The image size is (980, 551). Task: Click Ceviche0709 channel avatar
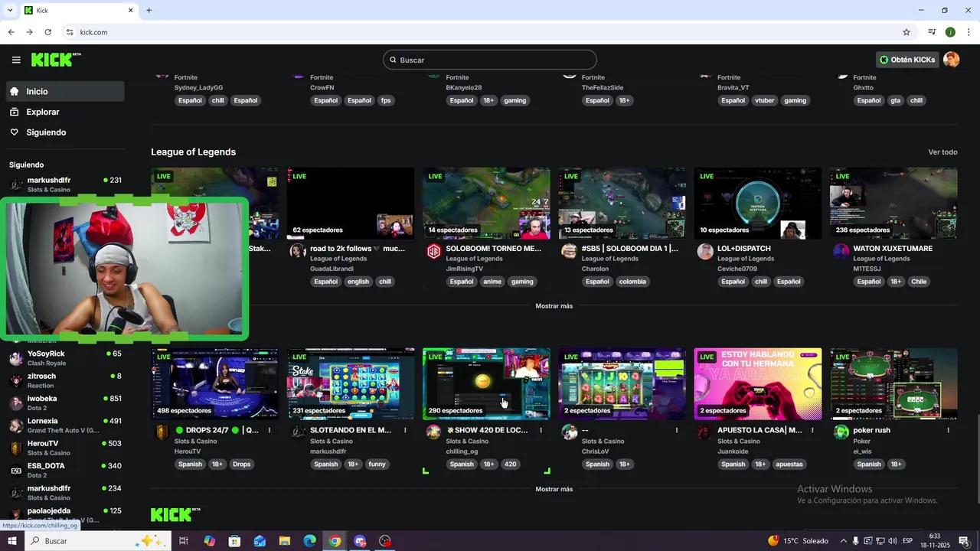(705, 251)
